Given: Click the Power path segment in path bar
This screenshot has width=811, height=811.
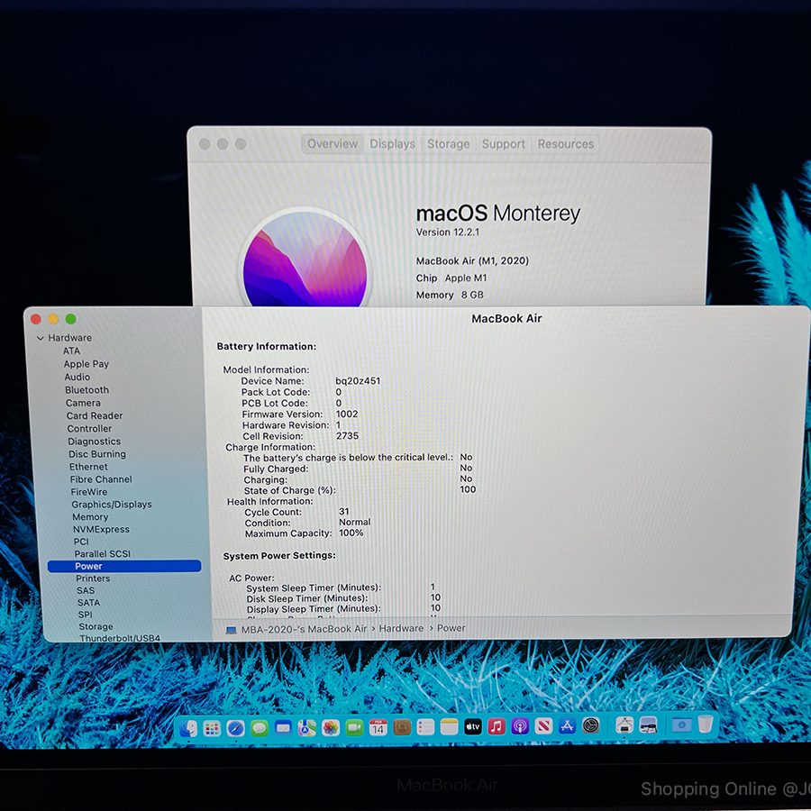Looking at the screenshot, I should 451,628.
